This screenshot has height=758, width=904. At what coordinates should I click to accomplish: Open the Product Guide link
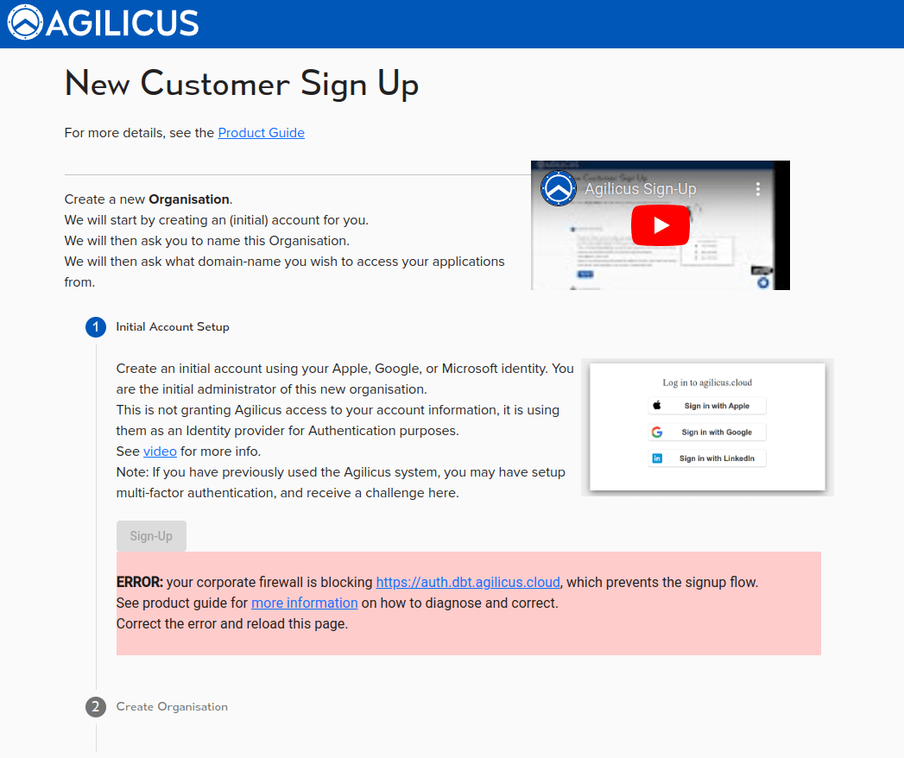[261, 133]
